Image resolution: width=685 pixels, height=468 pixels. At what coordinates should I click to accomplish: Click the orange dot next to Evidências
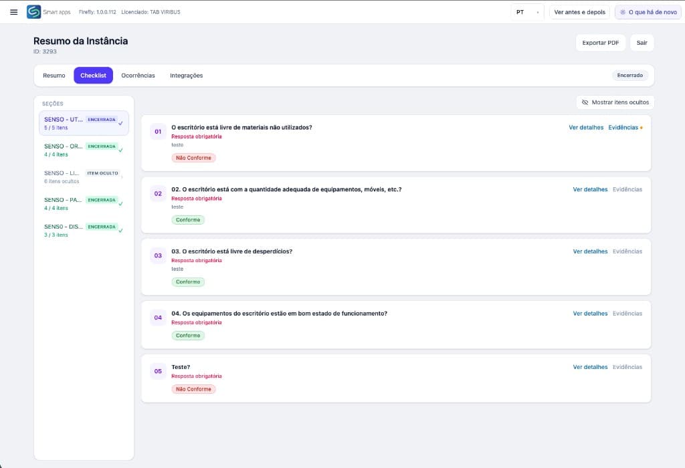pos(642,128)
